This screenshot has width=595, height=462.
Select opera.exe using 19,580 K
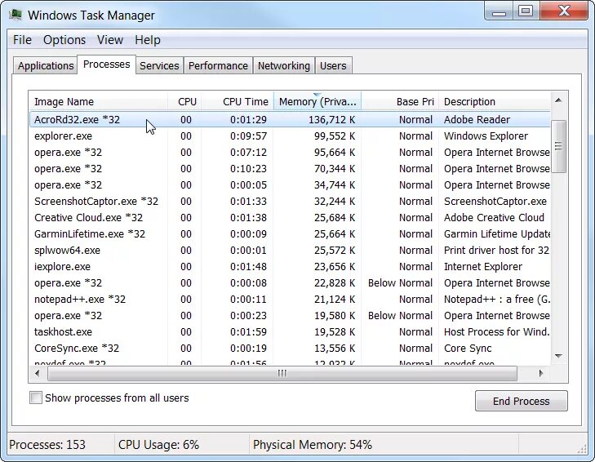(x=290, y=315)
